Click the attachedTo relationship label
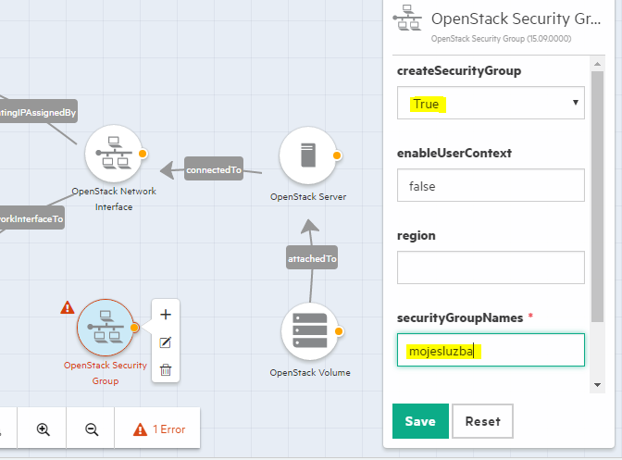The image size is (622, 460). pyautogui.click(x=312, y=258)
